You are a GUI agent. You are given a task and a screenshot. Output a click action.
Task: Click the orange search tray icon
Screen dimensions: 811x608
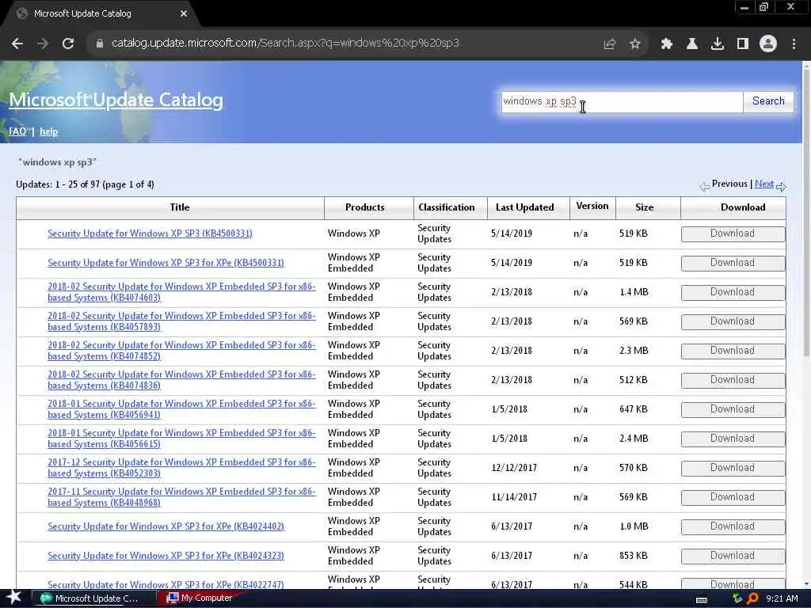tap(752, 598)
